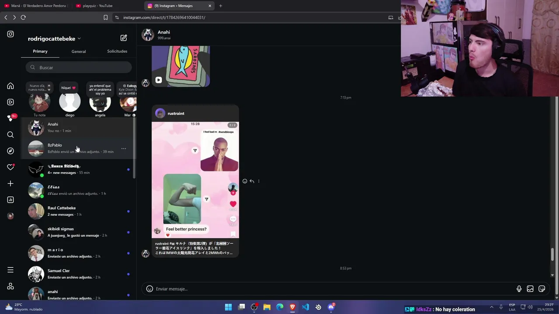Open the emoji picker in the message box
Viewport: 559px width, 314px height.
click(149, 289)
